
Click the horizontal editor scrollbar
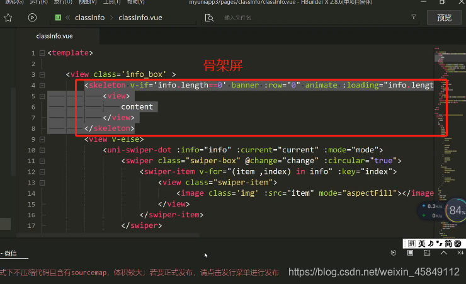coord(108,235)
